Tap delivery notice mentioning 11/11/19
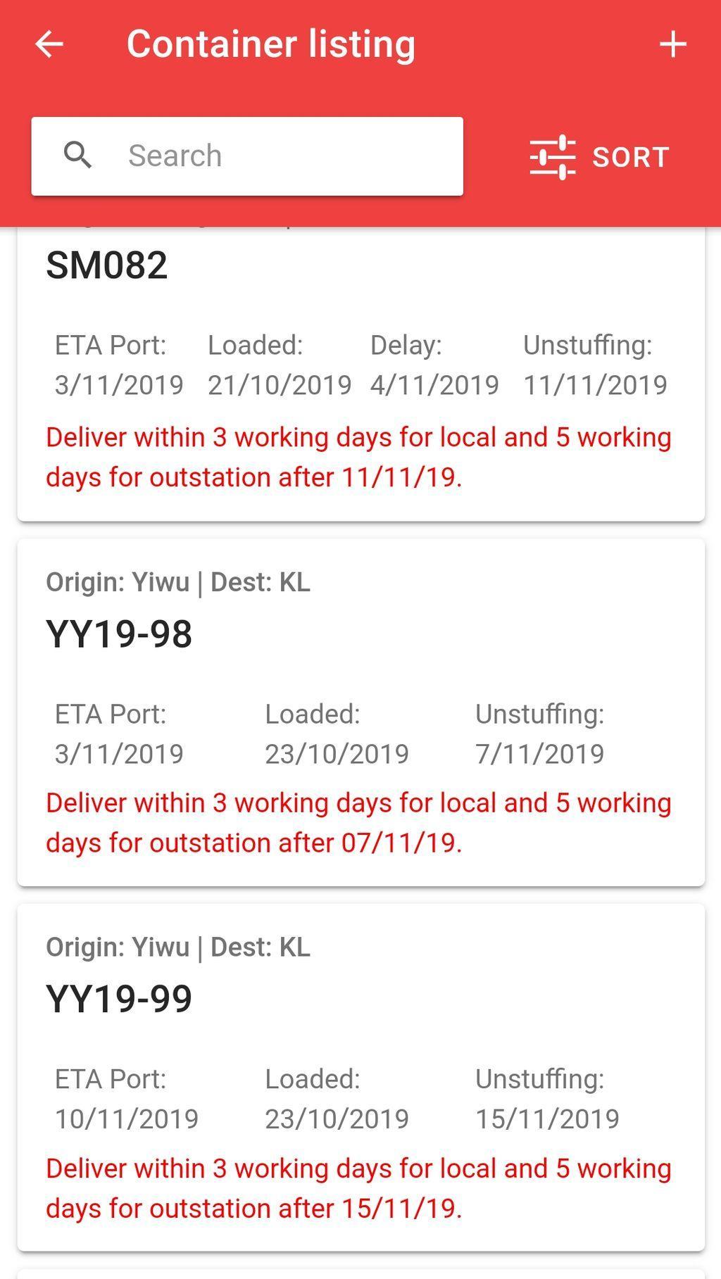The width and height of the screenshot is (721, 1279). (358, 457)
